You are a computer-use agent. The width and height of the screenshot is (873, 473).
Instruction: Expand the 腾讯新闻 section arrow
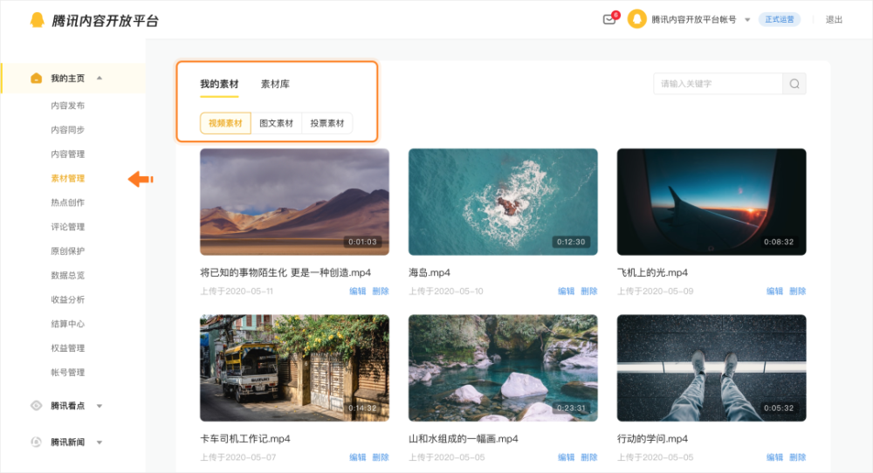[100, 442]
